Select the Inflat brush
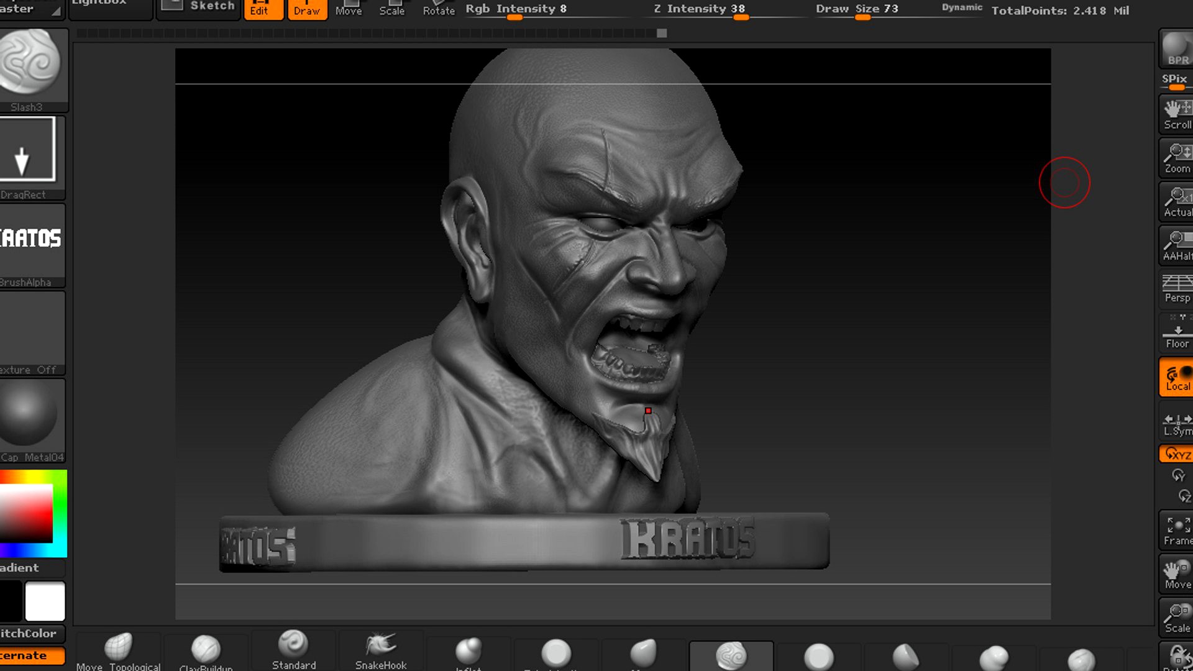Viewport: 1193px width, 671px height. pyautogui.click(x=469, y=652)
